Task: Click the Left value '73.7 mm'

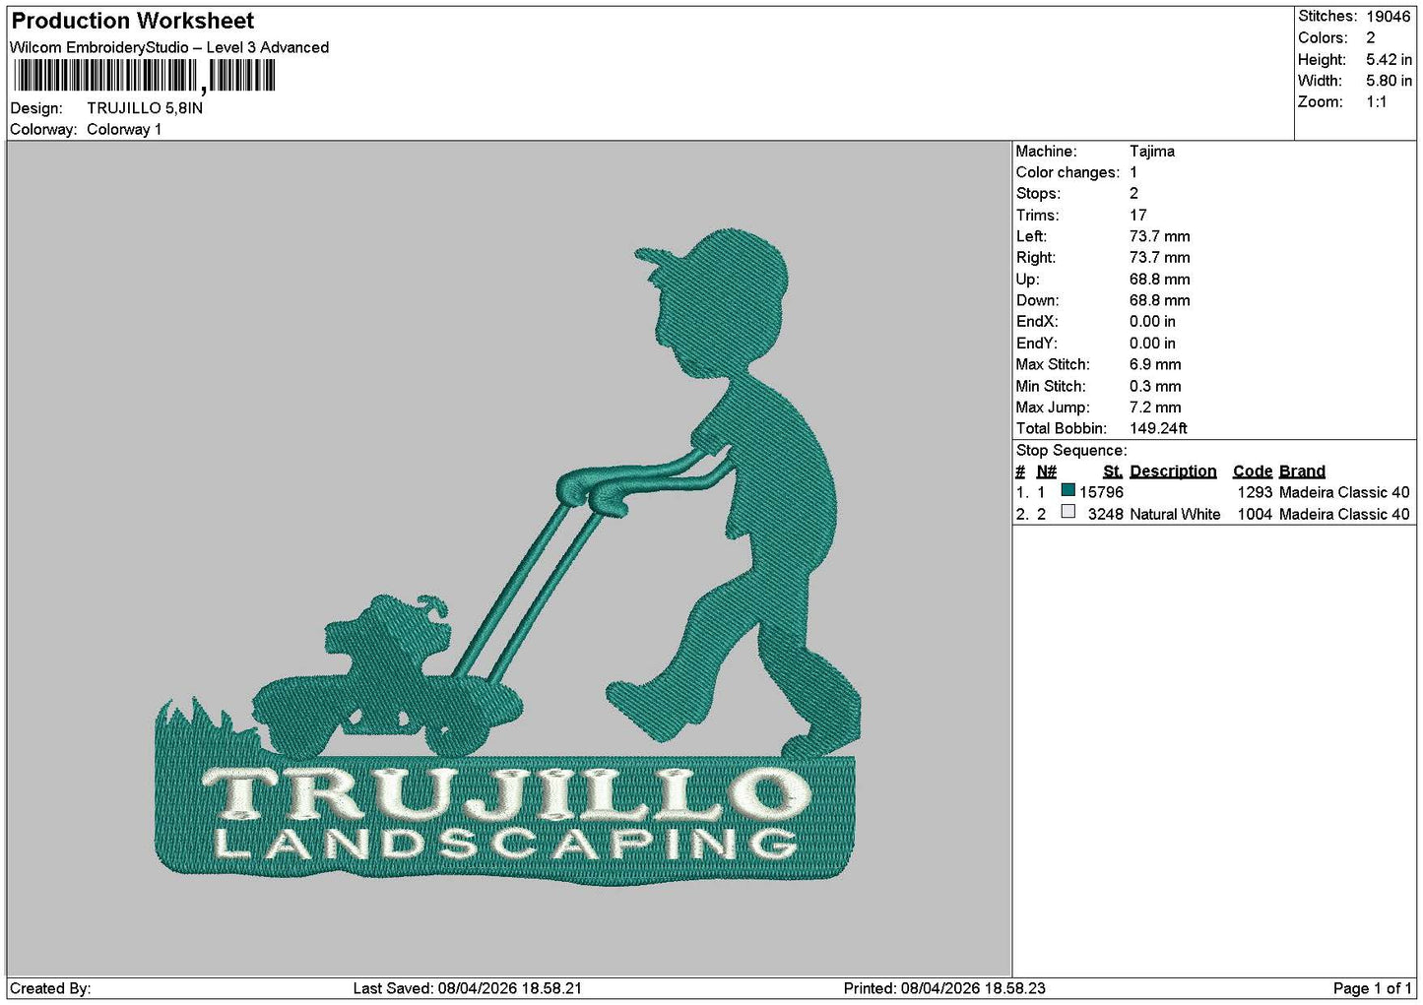Action: tap(1160, 237)
